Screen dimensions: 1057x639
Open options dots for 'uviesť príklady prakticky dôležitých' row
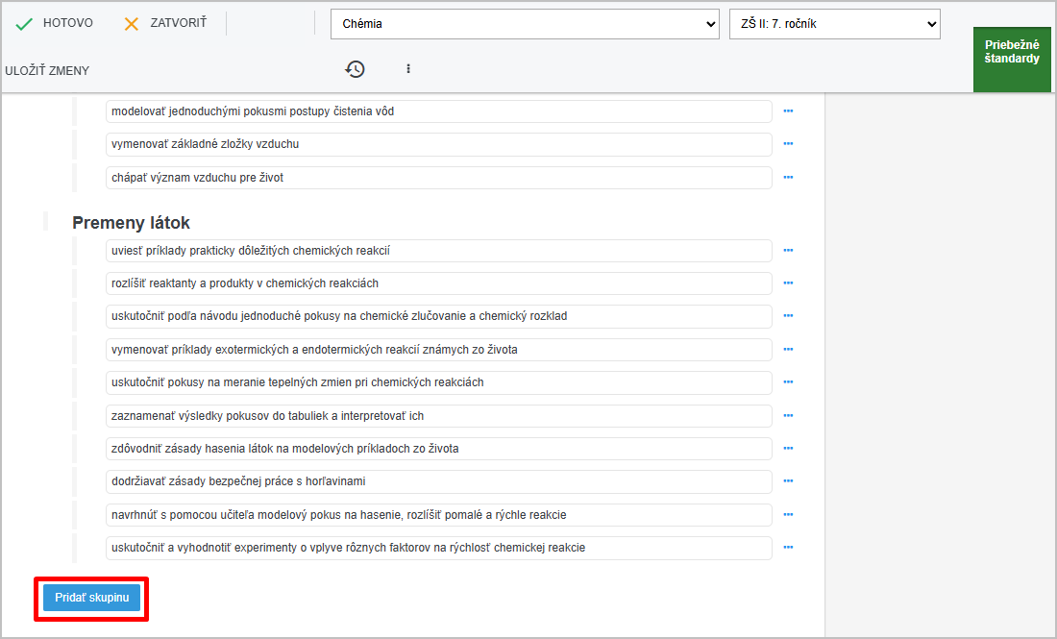(x=788, y=251)
